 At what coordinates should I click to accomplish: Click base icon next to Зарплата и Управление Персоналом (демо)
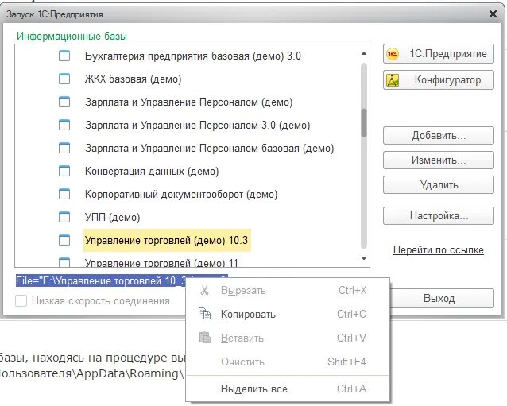[64, 102]
